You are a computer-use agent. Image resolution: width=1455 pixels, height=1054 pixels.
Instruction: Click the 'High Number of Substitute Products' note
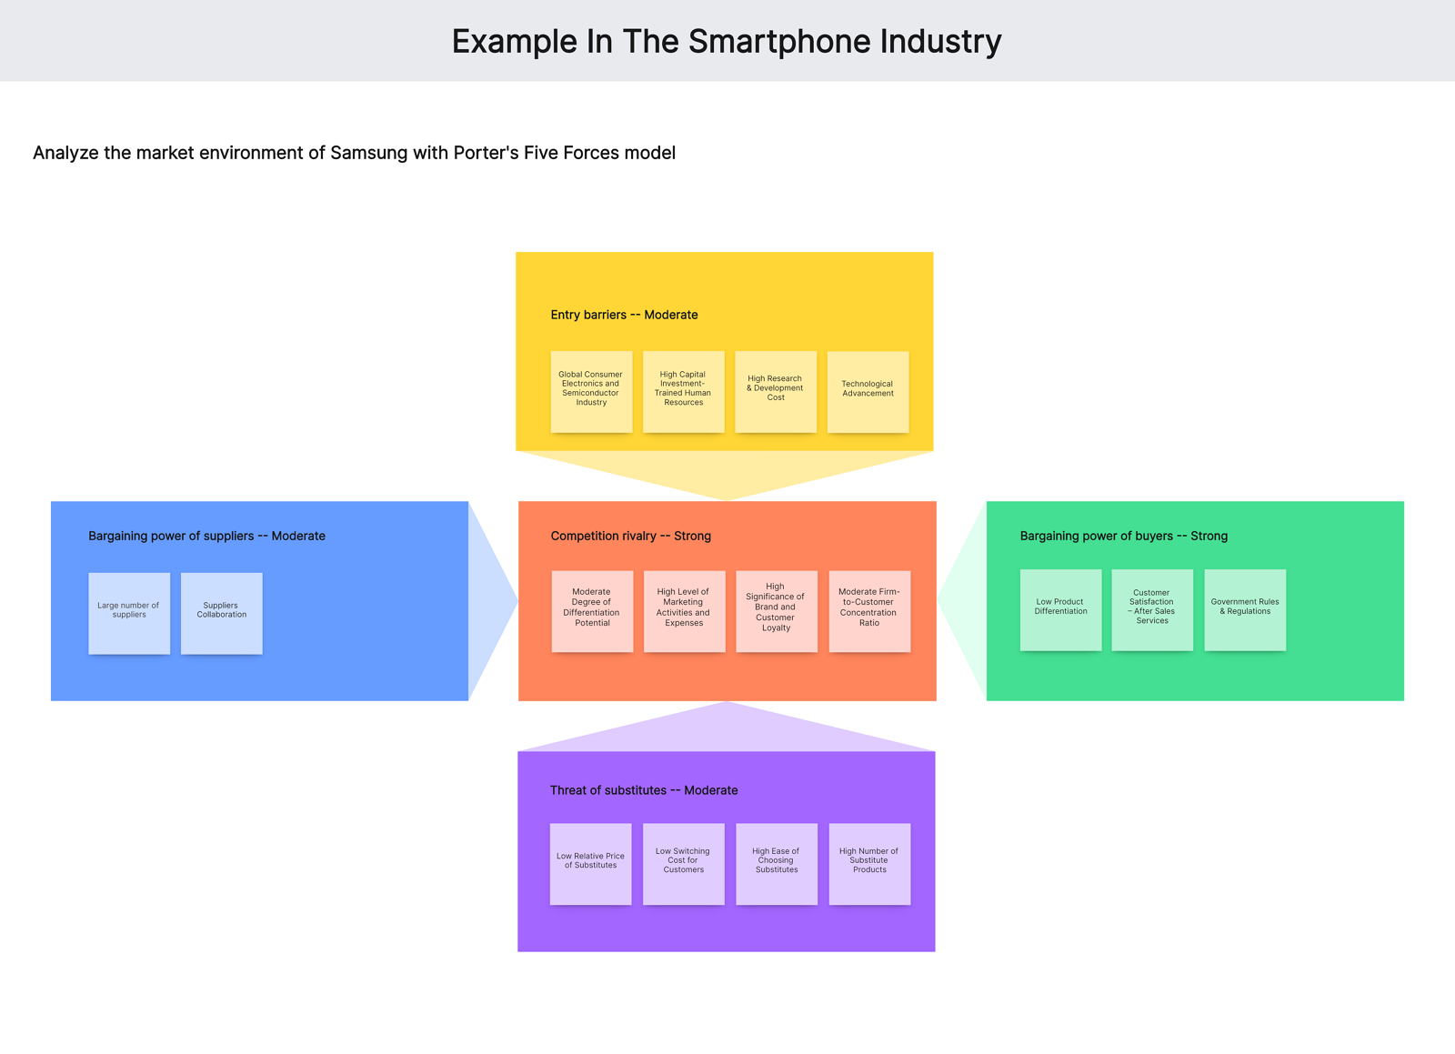(x=869, y=864)
